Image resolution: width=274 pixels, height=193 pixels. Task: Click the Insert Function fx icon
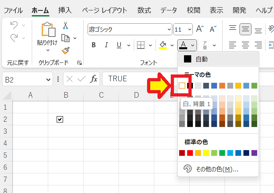94,79
